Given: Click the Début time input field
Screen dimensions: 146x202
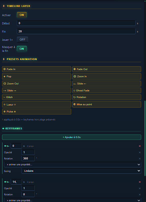Looking at the screenshot, I should click(x=76, y=23).
